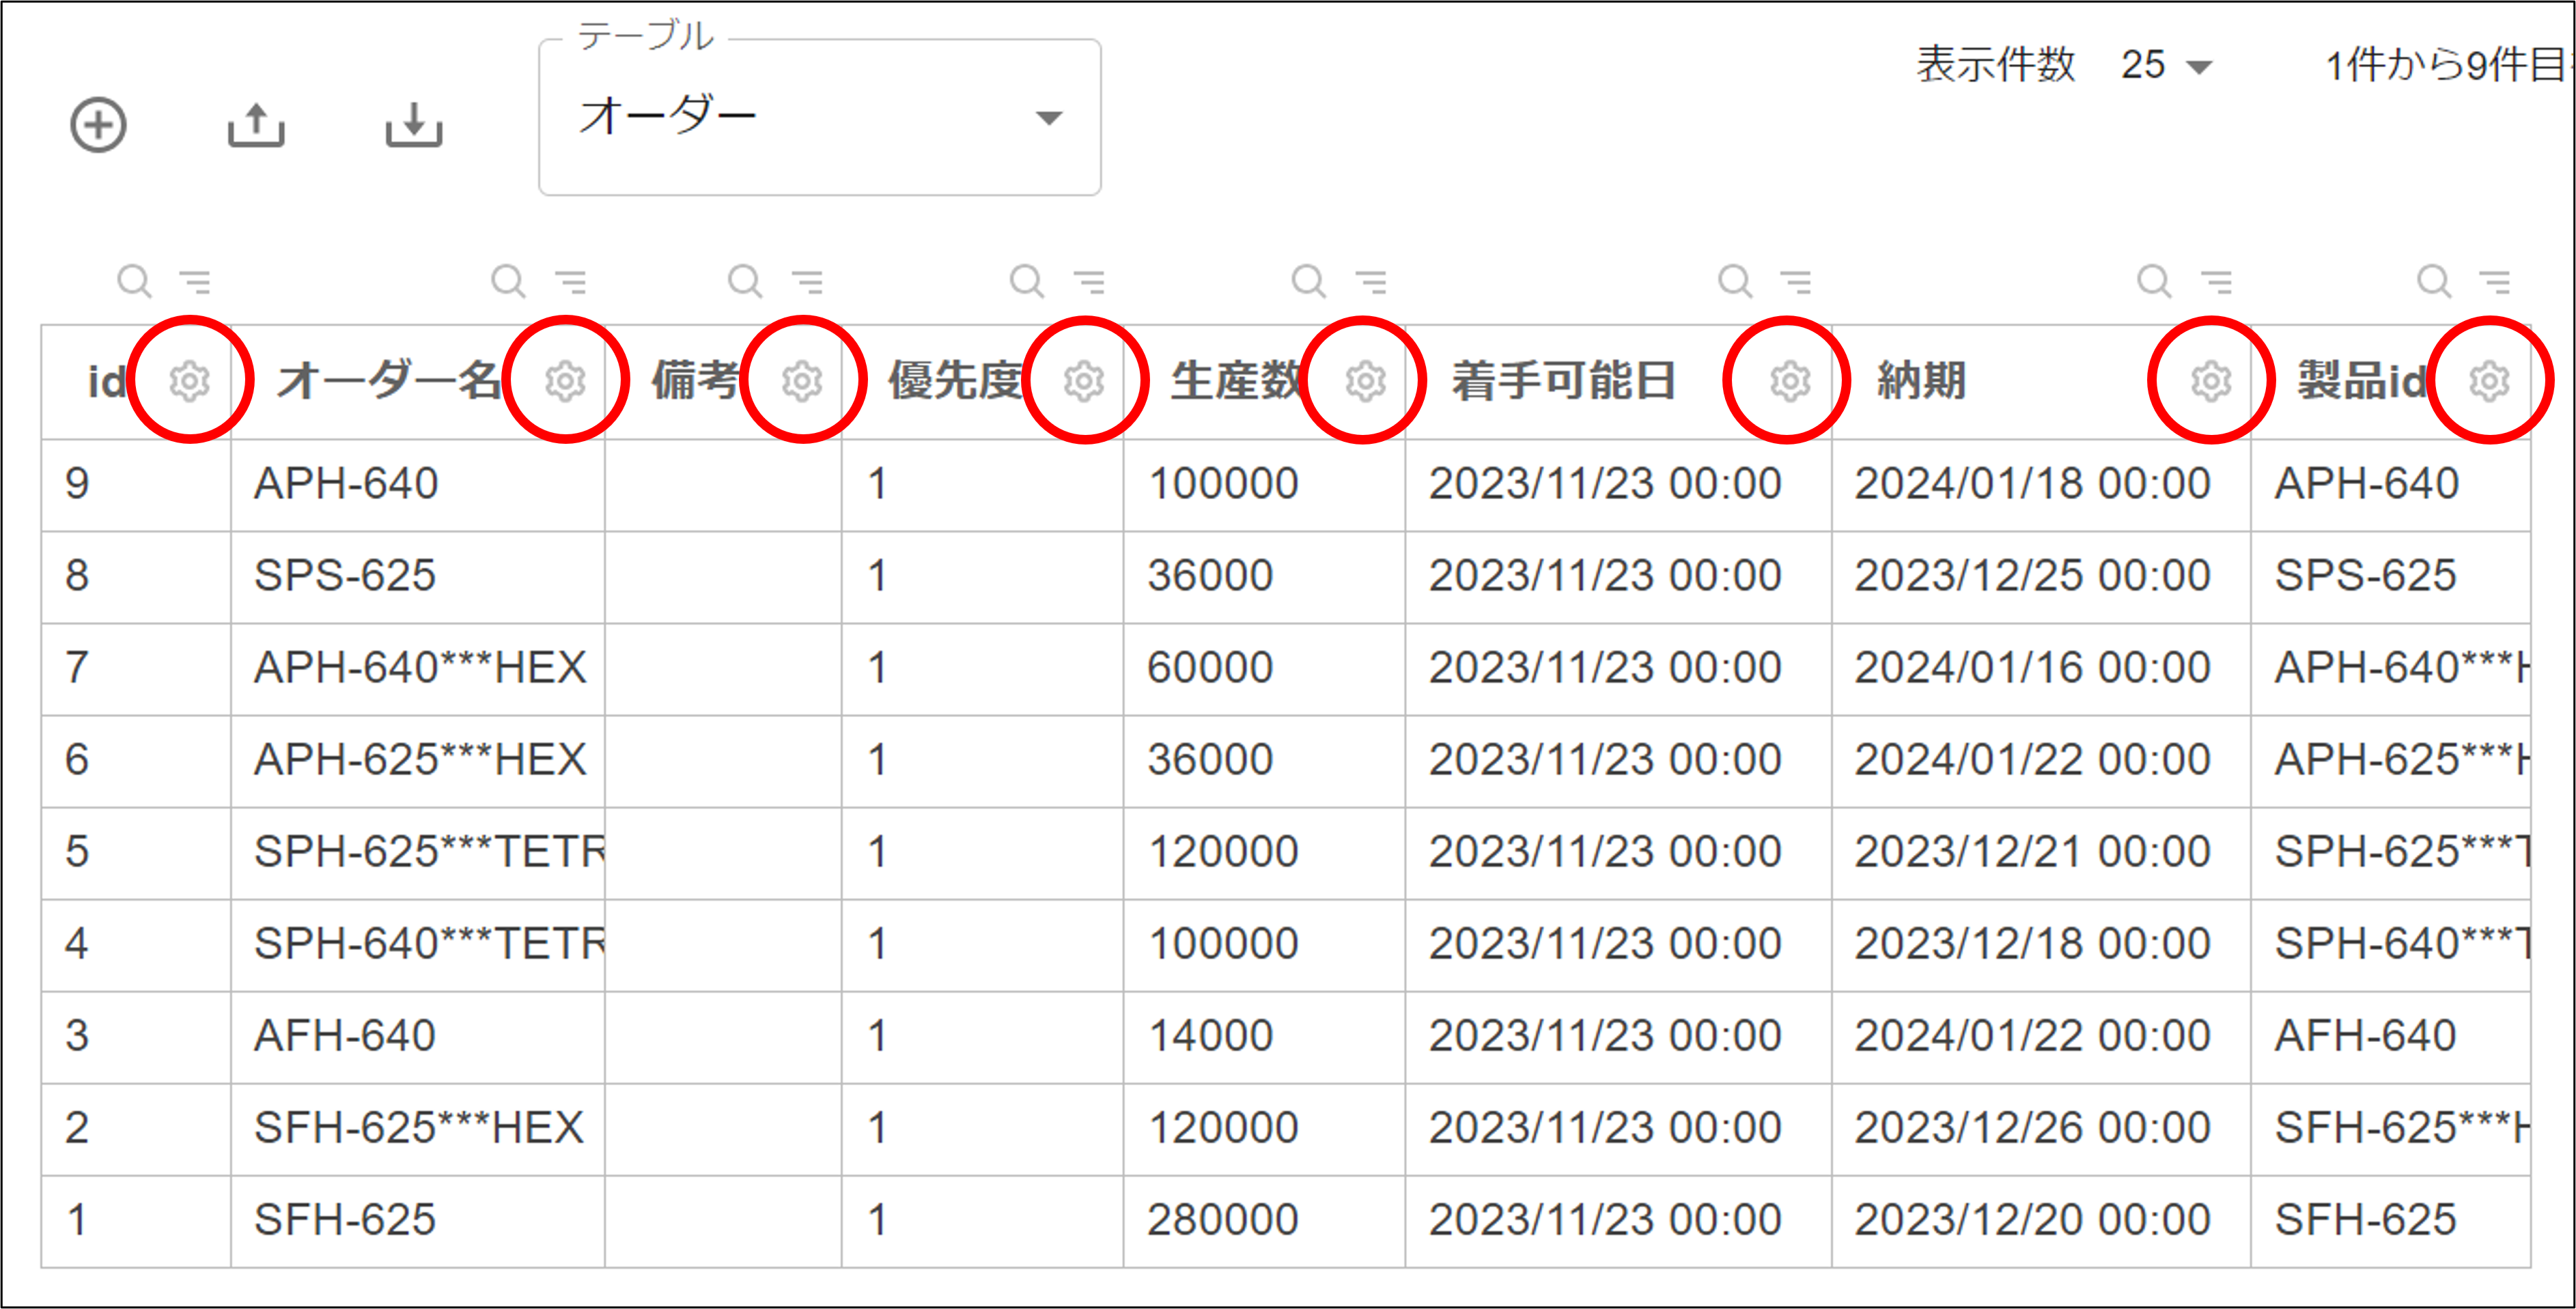Click the search icon above the 優先度 column
The width and height of the screenshot is (2576, 1309).
[1027, 281]
